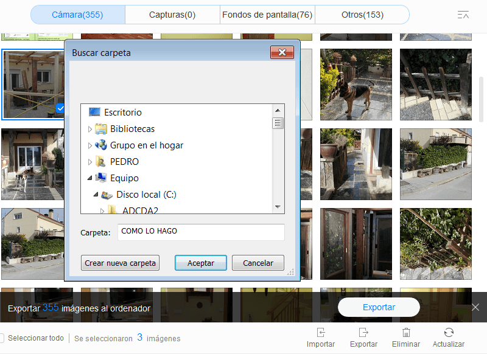
Task: Switch to the Cámara(355) tab
Action: [x=78, y=15]
